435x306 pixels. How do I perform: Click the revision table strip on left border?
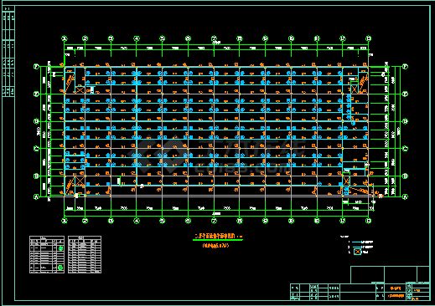tap(8, 52)
